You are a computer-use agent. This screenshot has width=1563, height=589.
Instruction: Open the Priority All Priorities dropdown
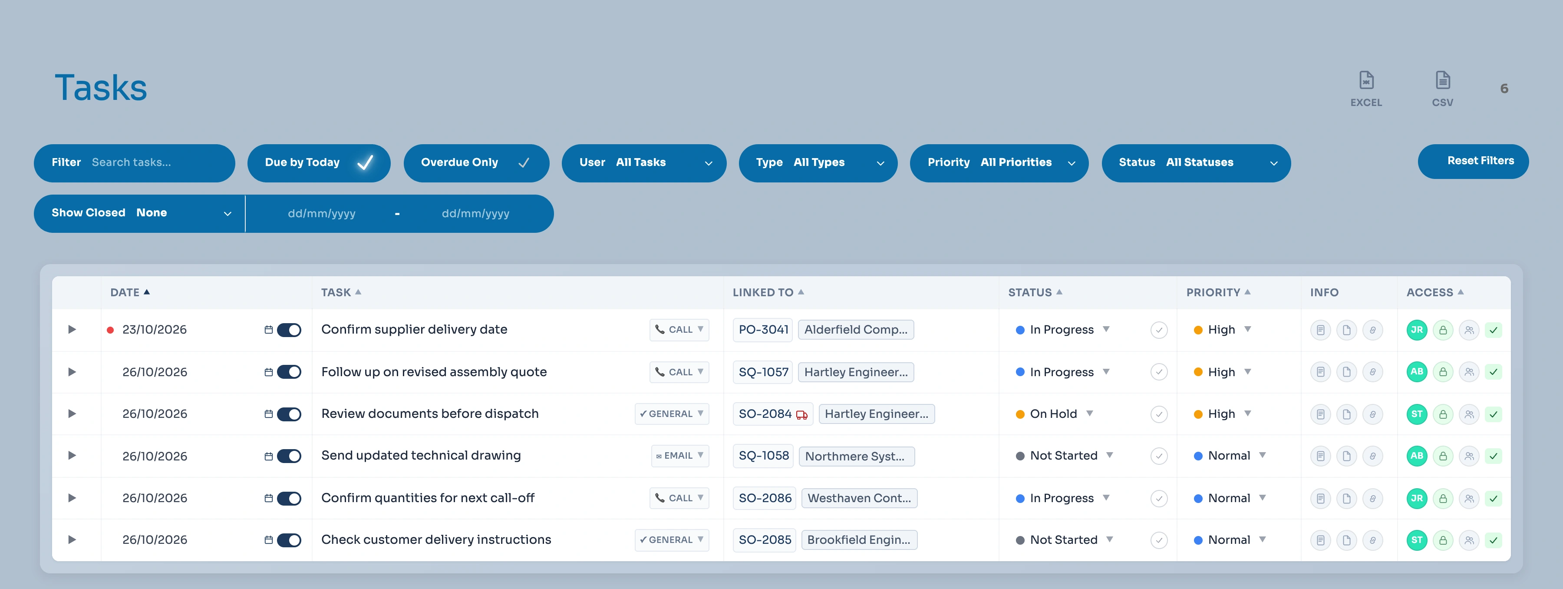999,163
